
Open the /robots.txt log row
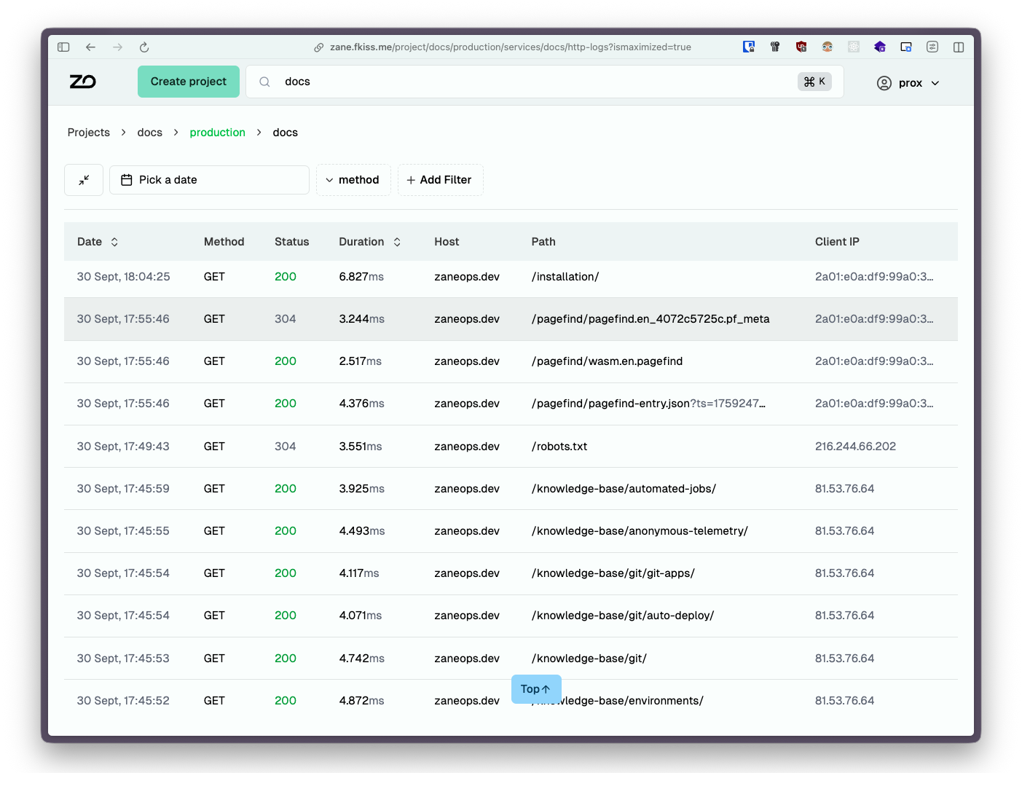pyautogui.click(x=511, y=447)
